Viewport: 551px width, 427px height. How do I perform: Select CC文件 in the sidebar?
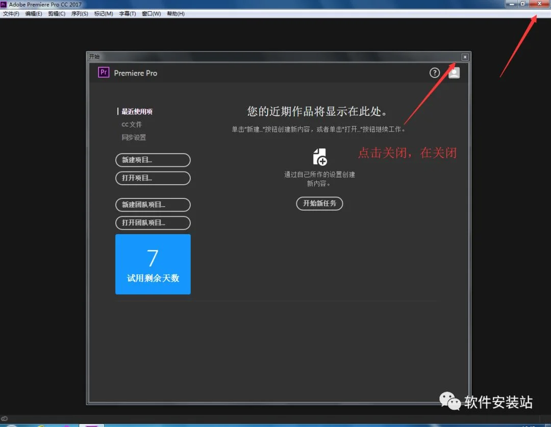click(132, 124)
